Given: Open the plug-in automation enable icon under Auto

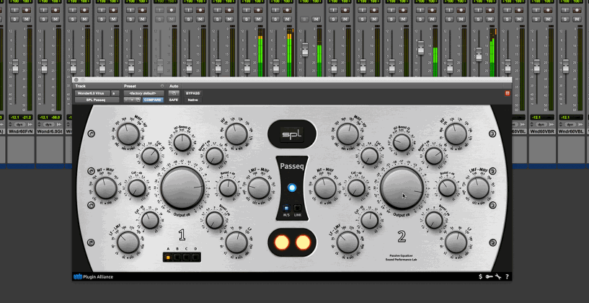Looking at the screenshot, I should pos(174,93).
